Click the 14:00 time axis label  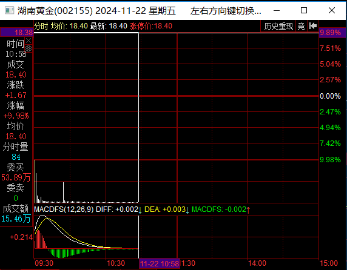(257, 263)
